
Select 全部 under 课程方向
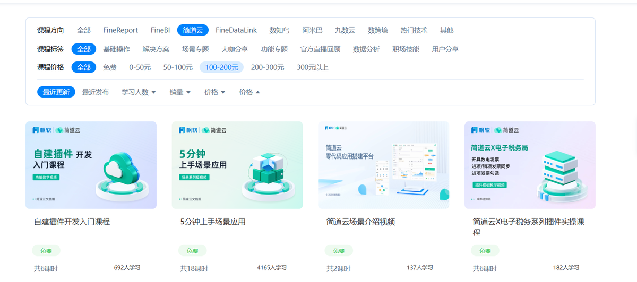(x=84, y=30)
